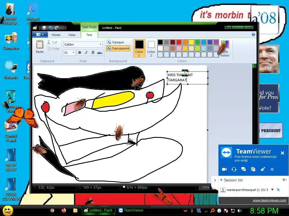Open Firefox from the taskbar

[x=64, y=210]
